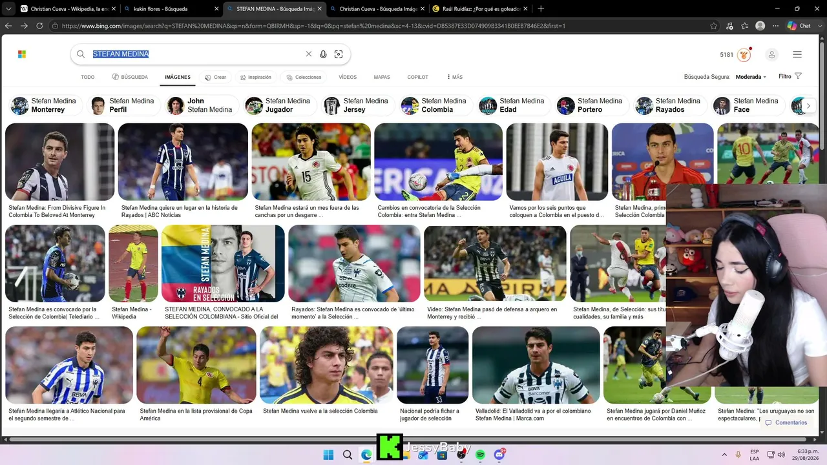The height and width of the screenshot is (465, 827).
Task: Open 'Valladolid va a por el colombiano' link
Action: 533,415
